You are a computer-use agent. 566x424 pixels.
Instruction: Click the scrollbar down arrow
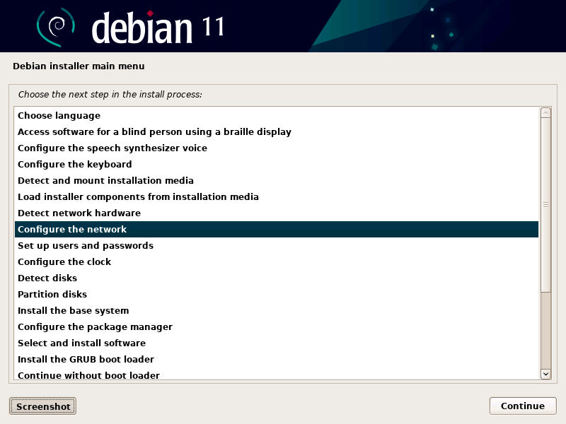[x=545, y=375]
